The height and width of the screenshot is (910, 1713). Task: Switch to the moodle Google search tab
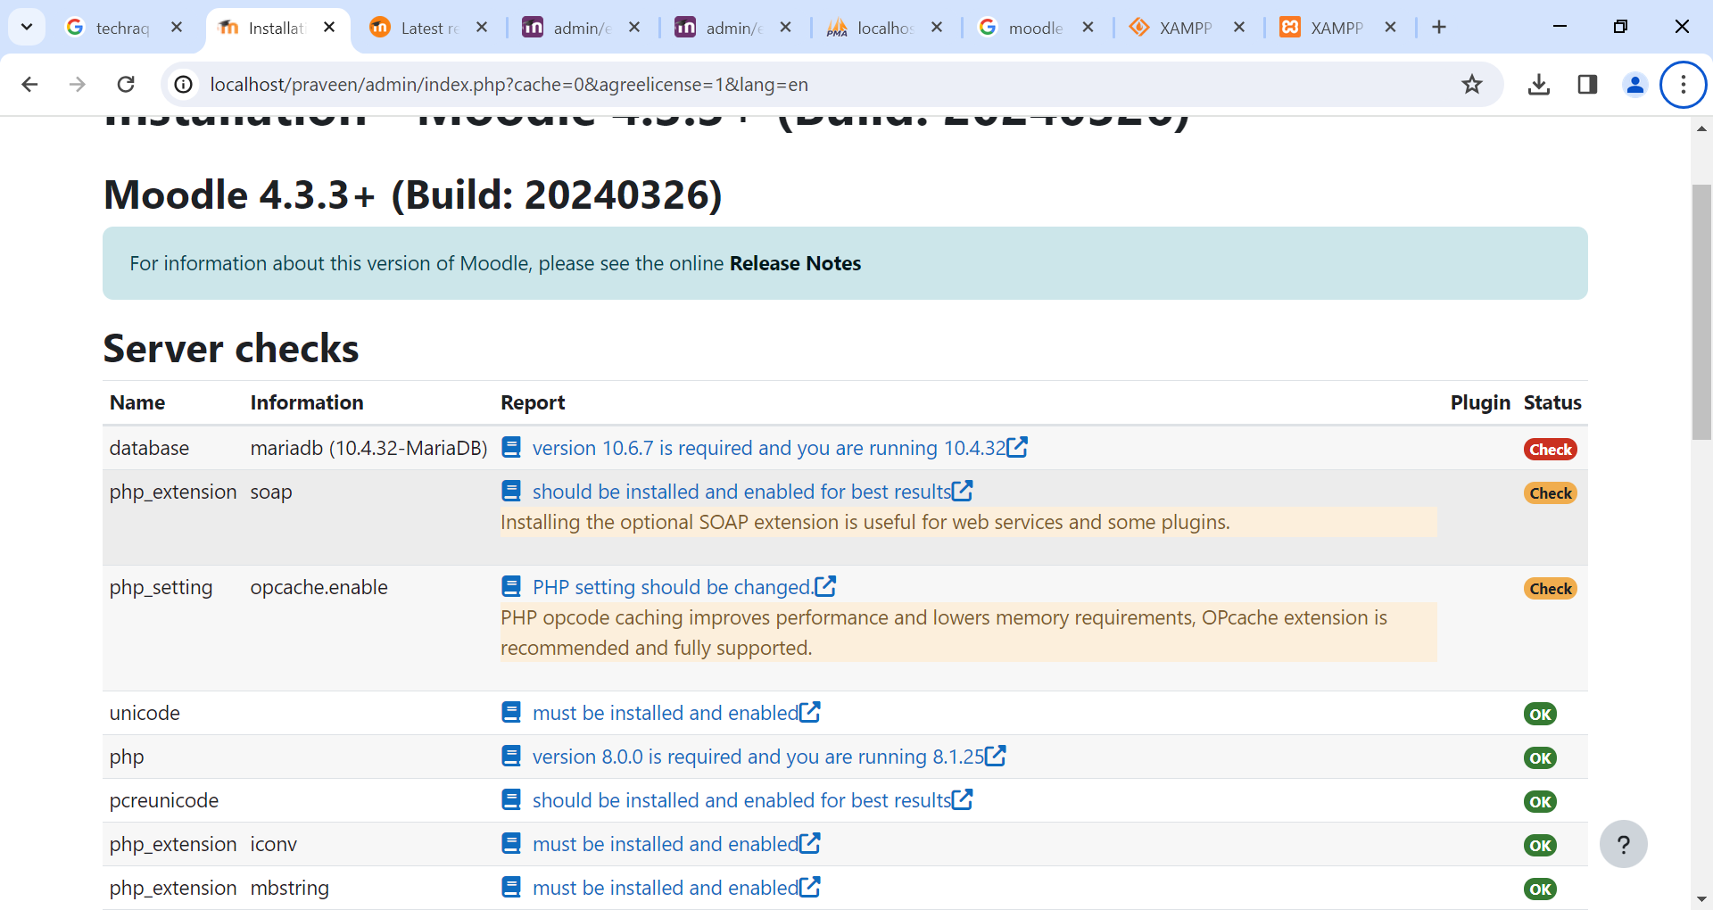(1035, 28)
